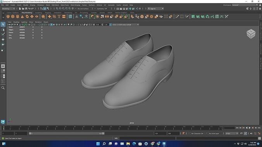262x147 pixels.
Task: Activate the arrow Select tool in toolbox
Action: [3, 24]
